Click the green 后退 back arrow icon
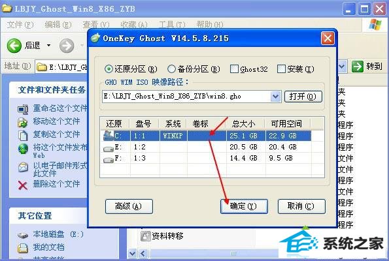The image size is (389, 261). click(x=14, y=46)
